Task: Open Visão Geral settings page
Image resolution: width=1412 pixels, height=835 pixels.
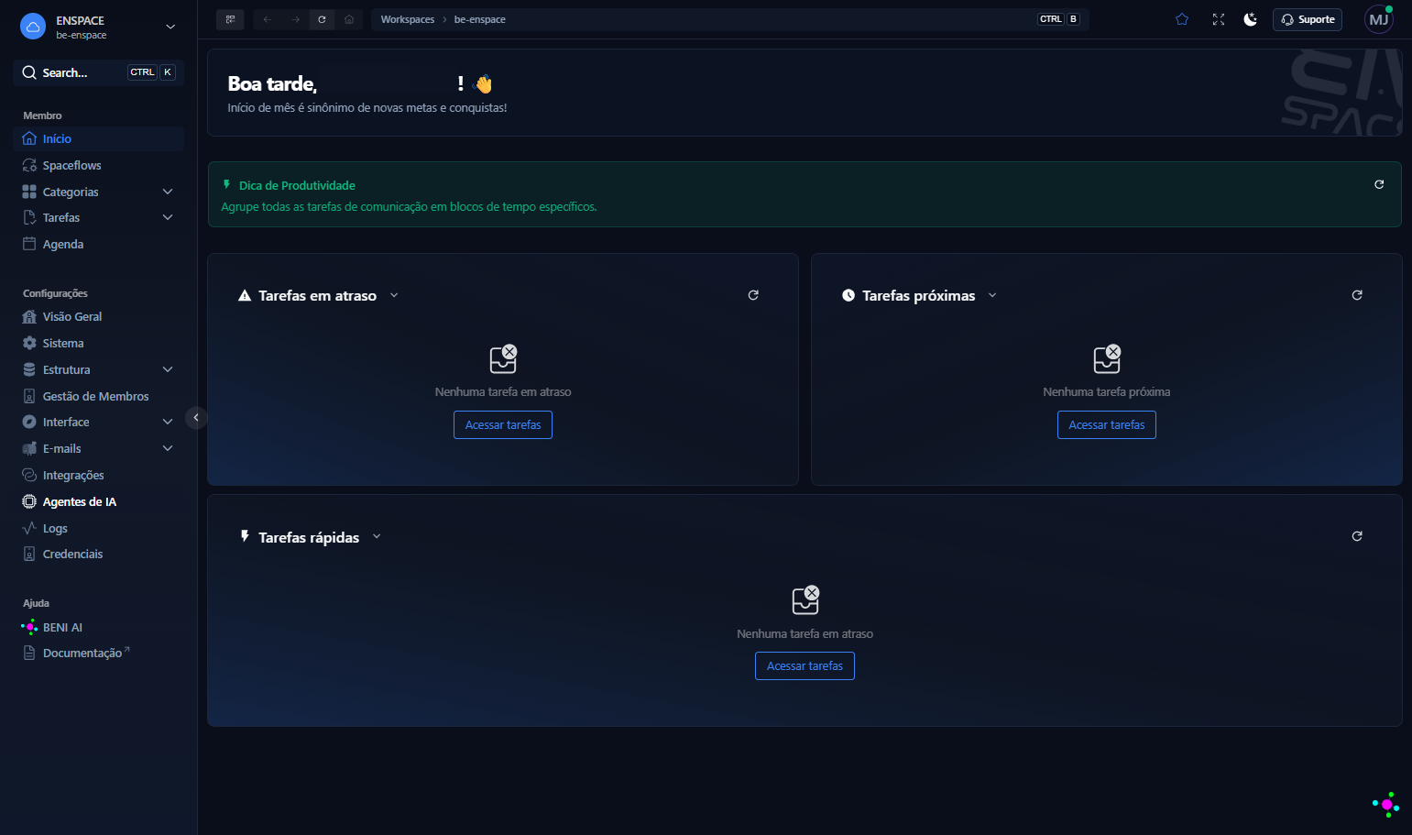Action: [x=99, y=316]
